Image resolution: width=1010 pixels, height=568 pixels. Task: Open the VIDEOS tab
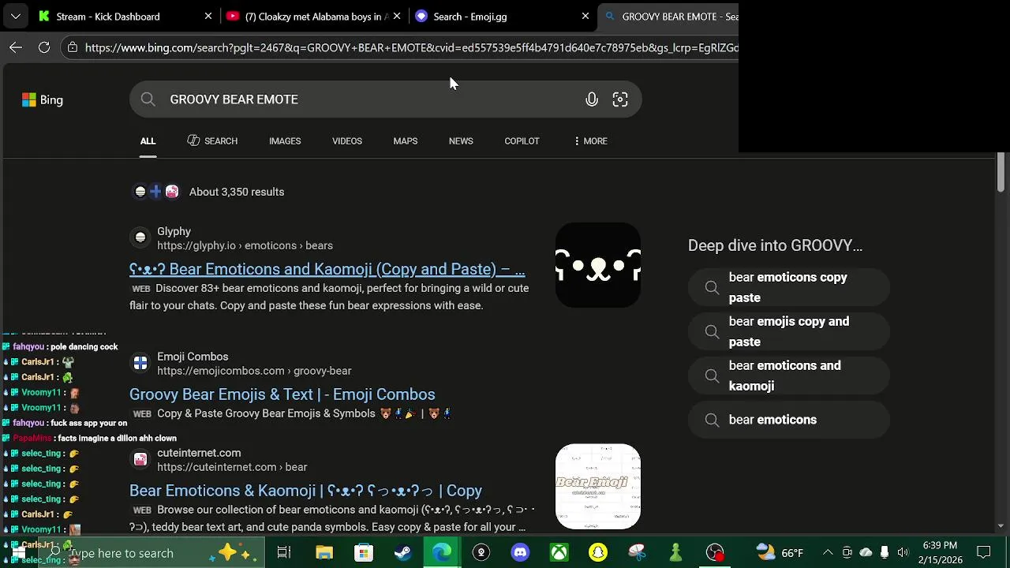point(347,141)
